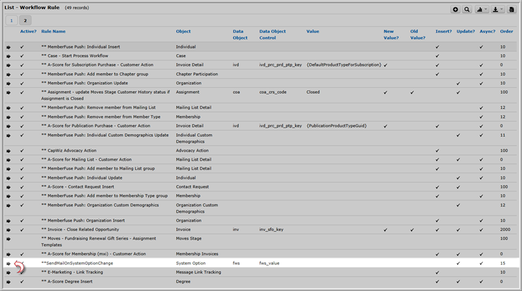Open arrow for Add member to Membership Type group
This screenshot has width=522, height=291.
pos(8,196)
